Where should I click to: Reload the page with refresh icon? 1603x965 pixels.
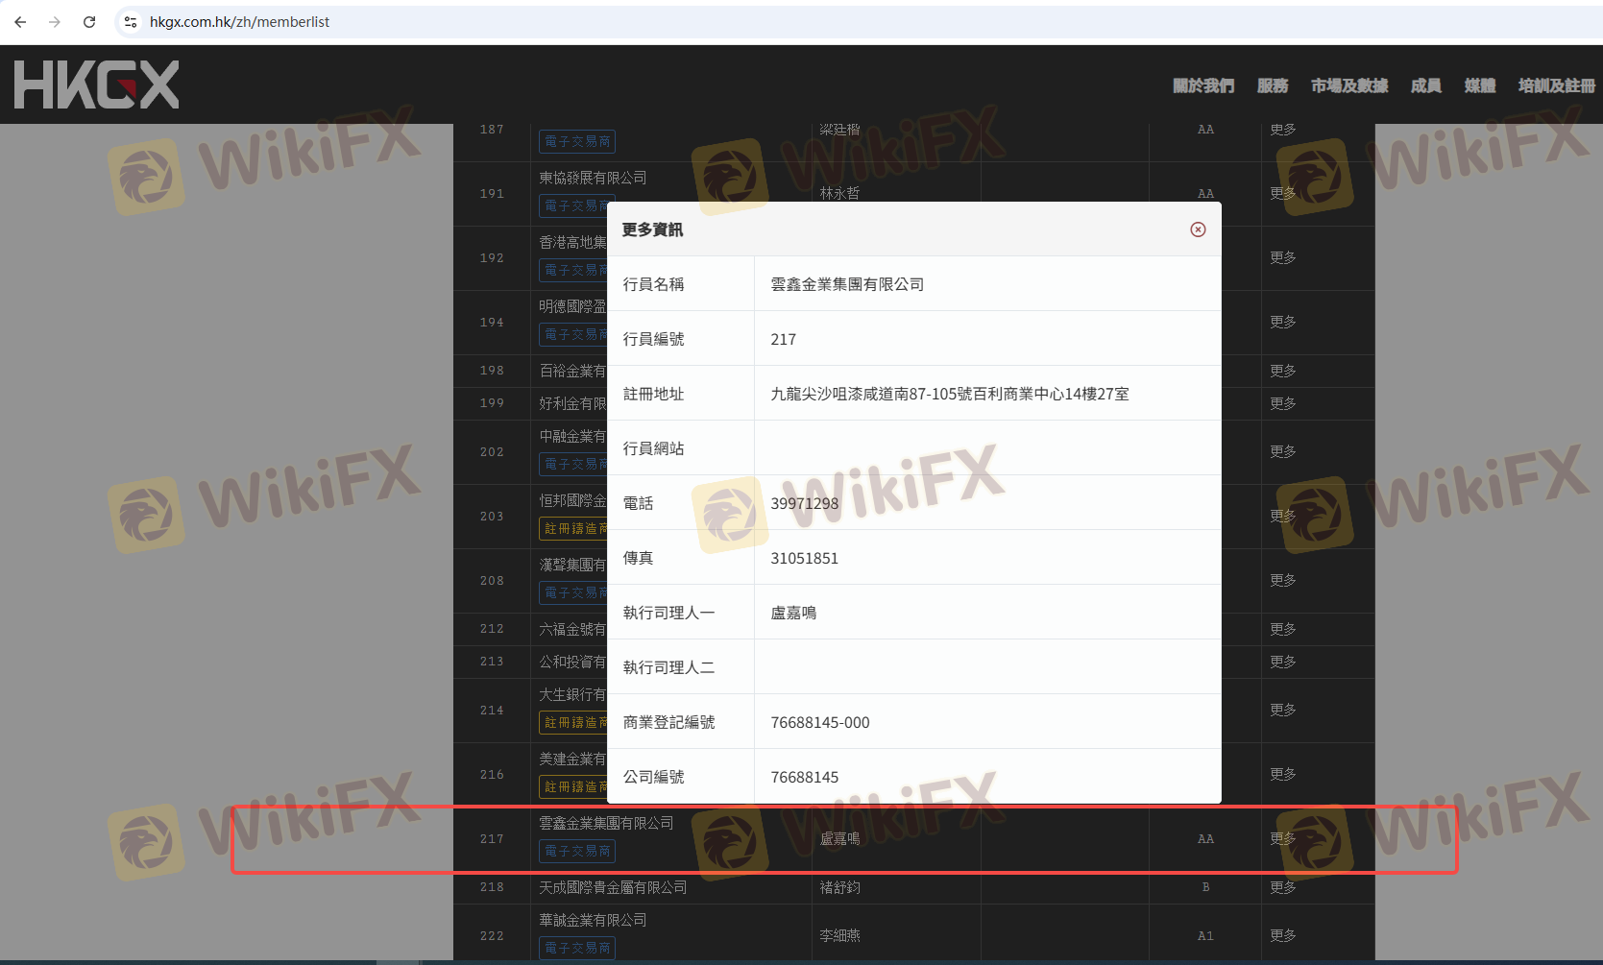[89, 22]
